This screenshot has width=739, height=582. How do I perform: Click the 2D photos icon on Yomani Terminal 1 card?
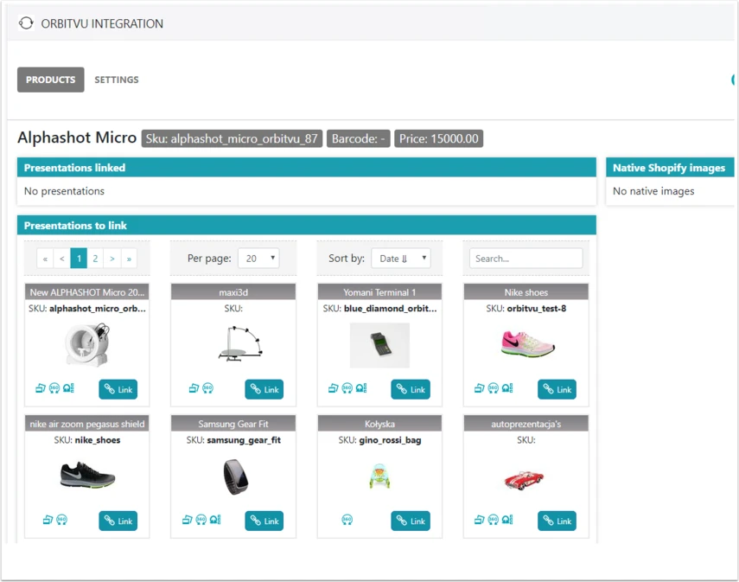[x=333, y=388]
